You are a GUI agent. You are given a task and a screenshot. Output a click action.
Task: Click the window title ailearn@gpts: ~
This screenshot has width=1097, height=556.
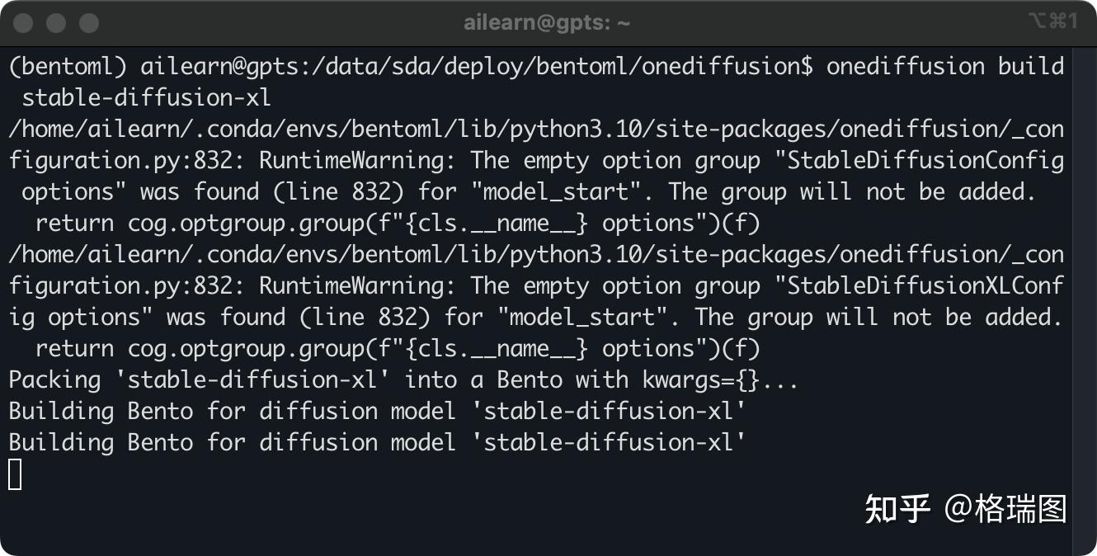tap(547, 23)
